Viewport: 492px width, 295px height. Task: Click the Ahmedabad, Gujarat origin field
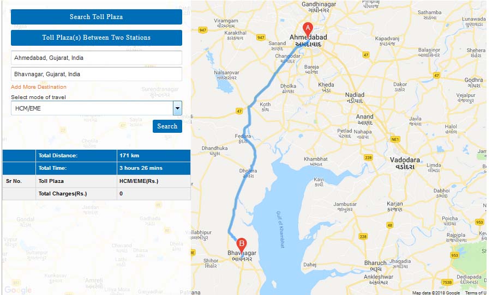(97, 58)
